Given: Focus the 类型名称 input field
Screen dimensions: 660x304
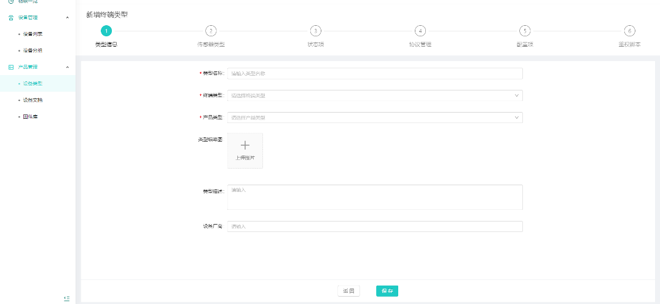Looking at the screenshot, I should [375, 73].
